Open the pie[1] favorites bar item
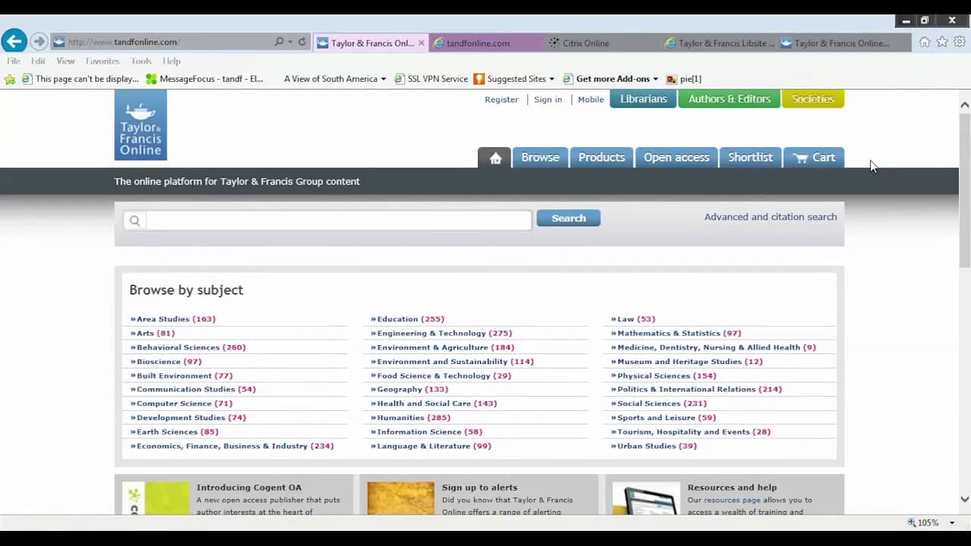Screen dimensions: 971x546 pyautogui.click(x=683, y=79)
